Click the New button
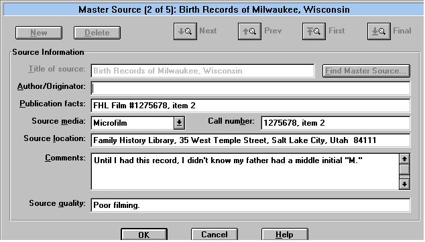This screenshot has height=242, width=425. tap(39, 33)
